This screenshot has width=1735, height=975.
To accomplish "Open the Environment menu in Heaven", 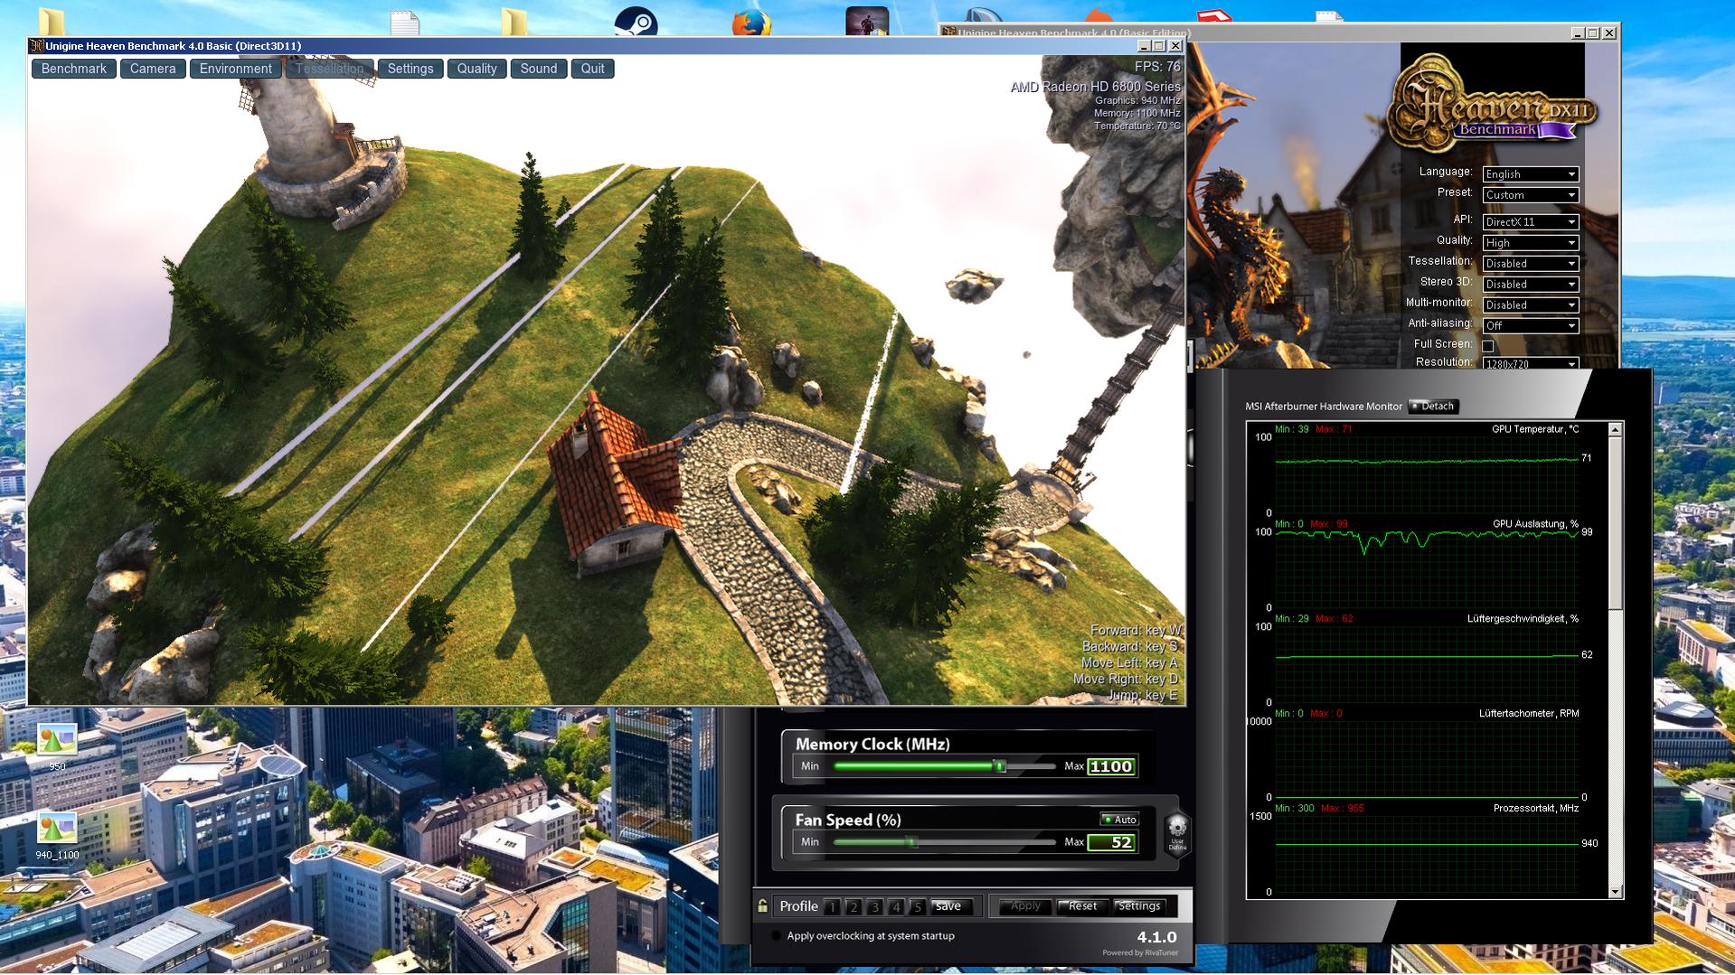I will [236, 69].
